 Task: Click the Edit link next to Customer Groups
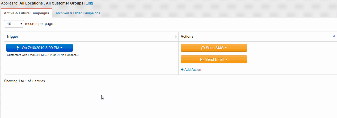tap(89, 3)
